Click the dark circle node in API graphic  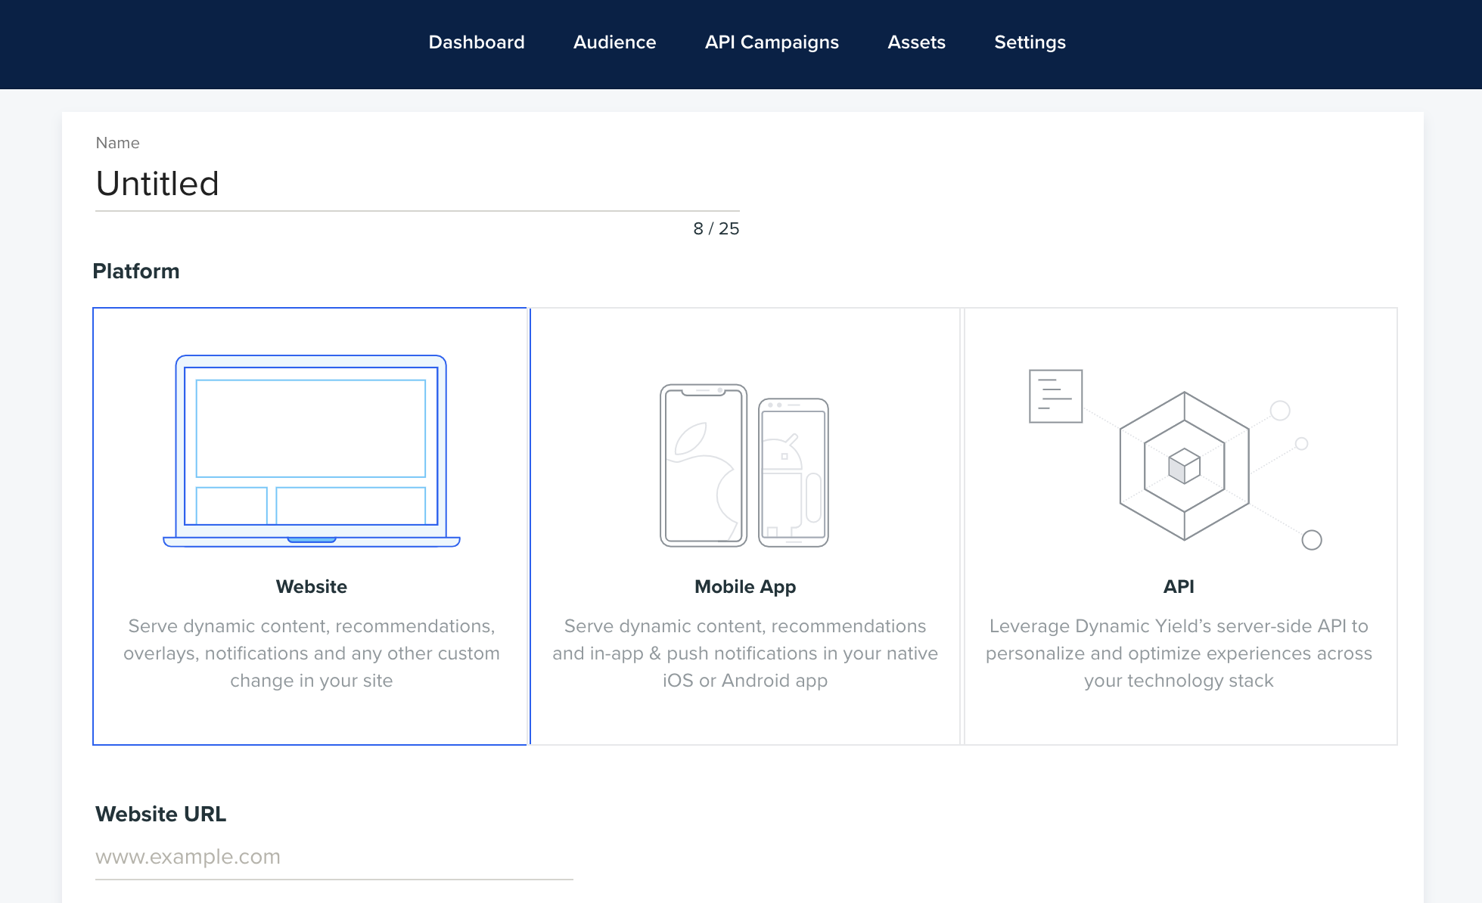[x=1311, y=540]
